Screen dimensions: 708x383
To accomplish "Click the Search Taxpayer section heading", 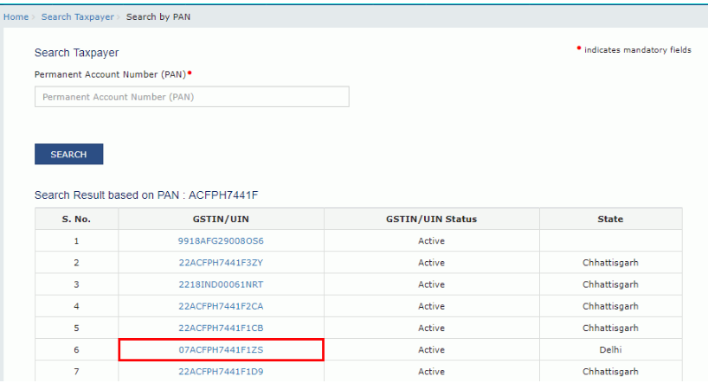I will (76, 54).
